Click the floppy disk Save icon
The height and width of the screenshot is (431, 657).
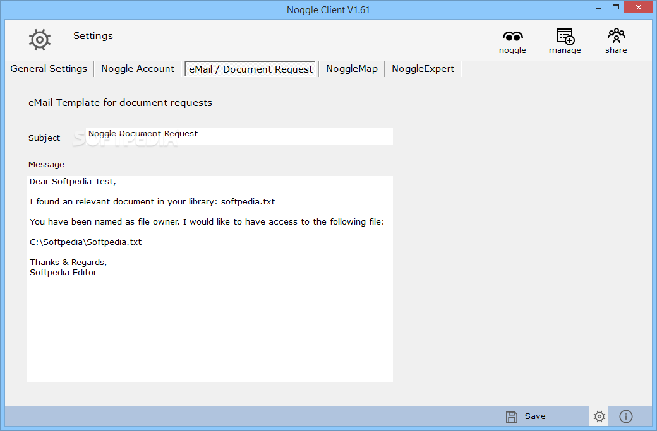pos(511,416)
